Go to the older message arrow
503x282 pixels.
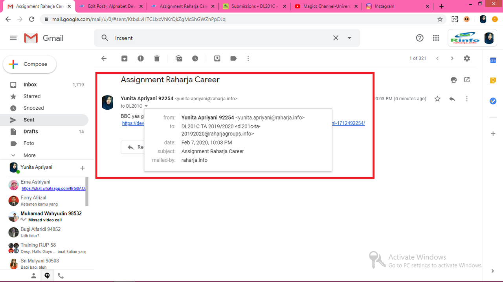pos(452,58)
